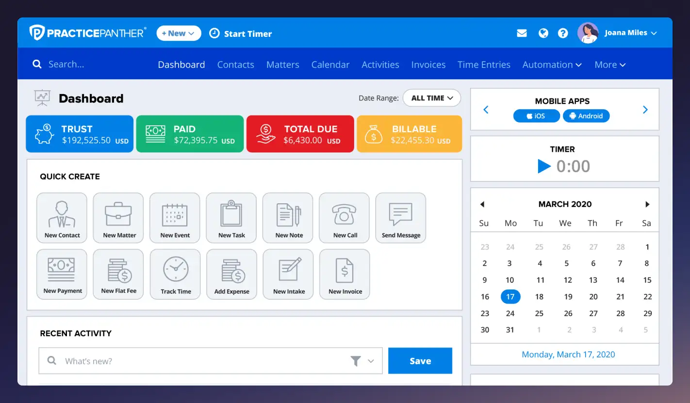Screen dimensions: 690x403
Task: Open the + New dropdown menu
Action: [x=179, y=32]
